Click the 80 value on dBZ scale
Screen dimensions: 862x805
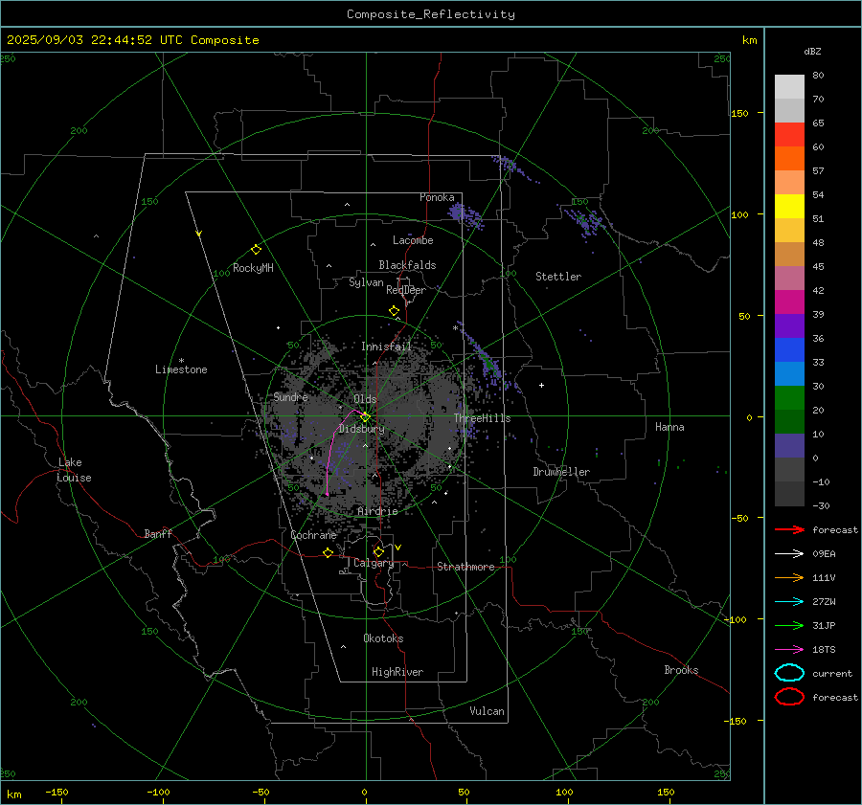[818, 76]
